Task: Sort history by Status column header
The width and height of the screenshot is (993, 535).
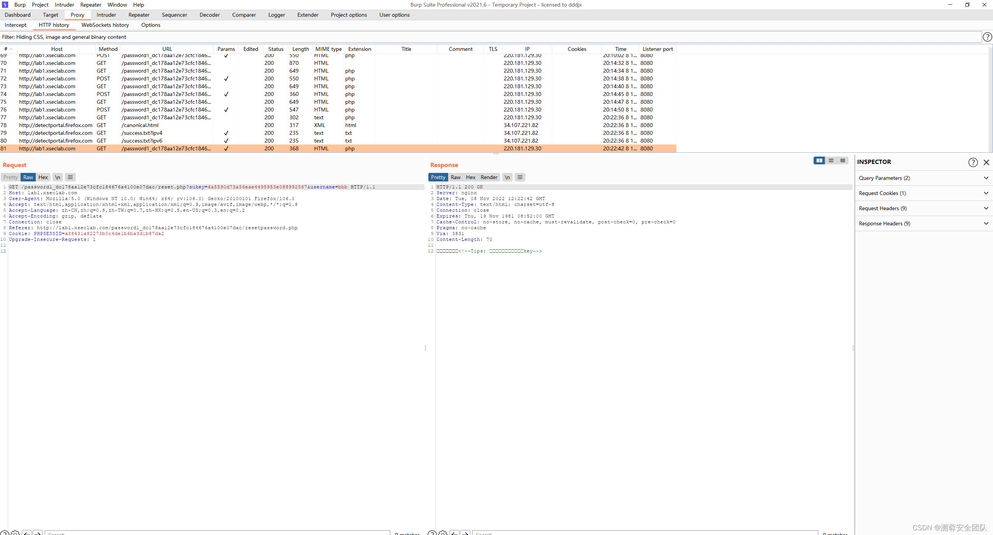Action: [x=276, y=49]
